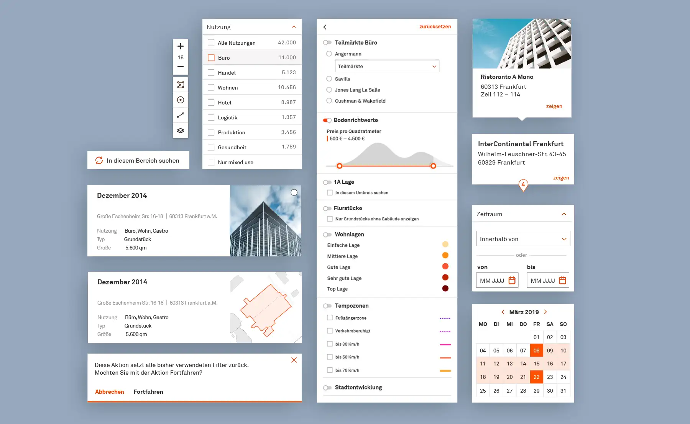The image size is (690, 424).
Task: Go to next month in calendar
Action: coord(545,312)
